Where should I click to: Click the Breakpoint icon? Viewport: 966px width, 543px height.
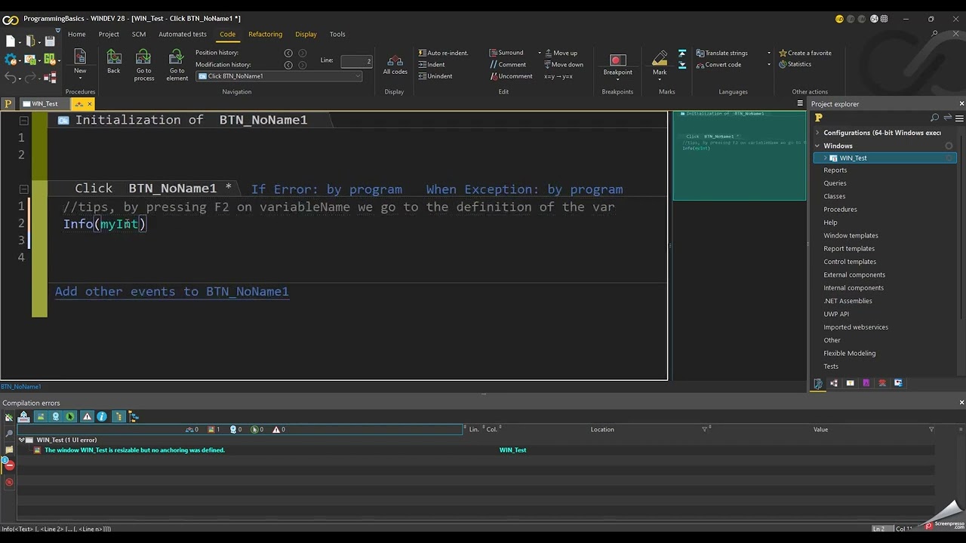(617, 60)
